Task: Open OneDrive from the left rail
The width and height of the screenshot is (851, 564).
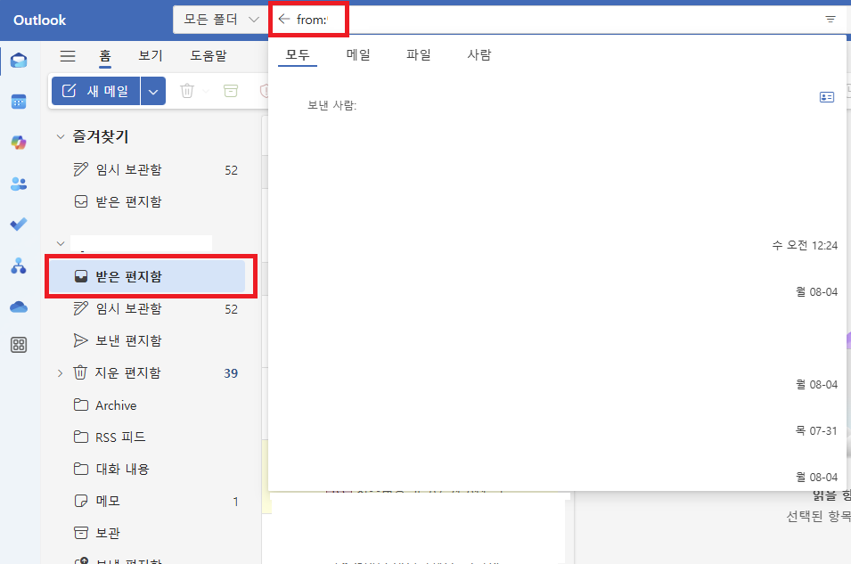Action: [19, 306]
